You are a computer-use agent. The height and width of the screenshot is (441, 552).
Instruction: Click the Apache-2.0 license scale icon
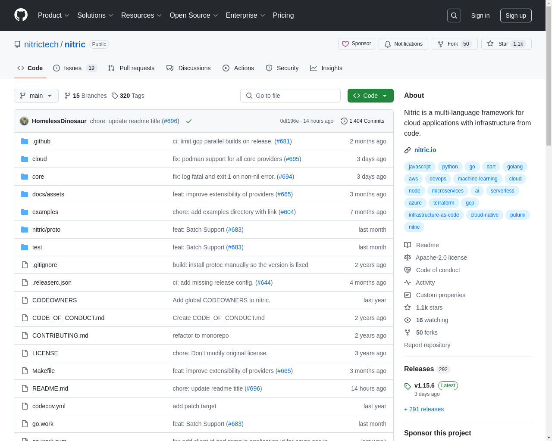click(x=408, y=258)
